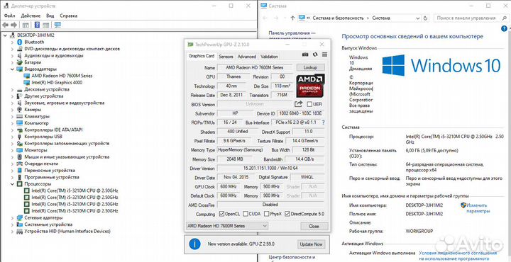Click the up arrow in System window

[x=292, y=18]
